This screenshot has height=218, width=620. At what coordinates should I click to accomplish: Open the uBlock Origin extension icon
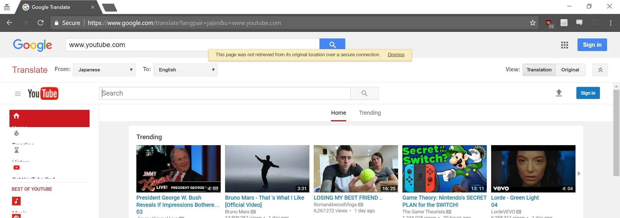pos(549,23)
